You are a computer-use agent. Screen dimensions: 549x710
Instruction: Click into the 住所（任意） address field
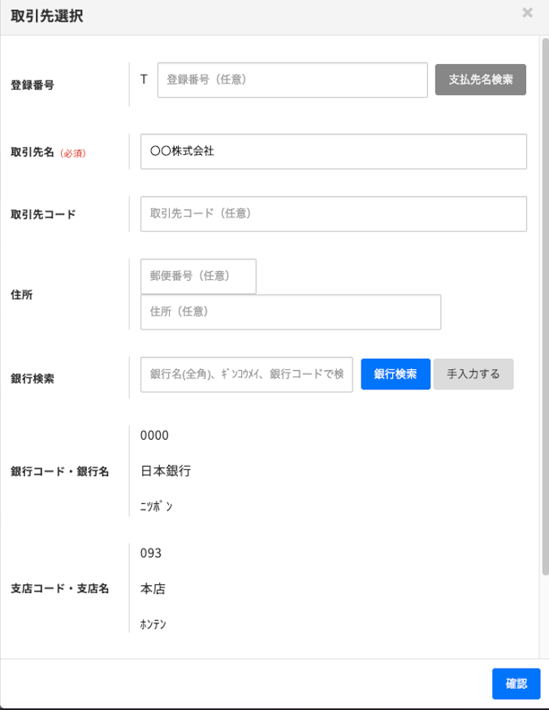tap(290, 312)
